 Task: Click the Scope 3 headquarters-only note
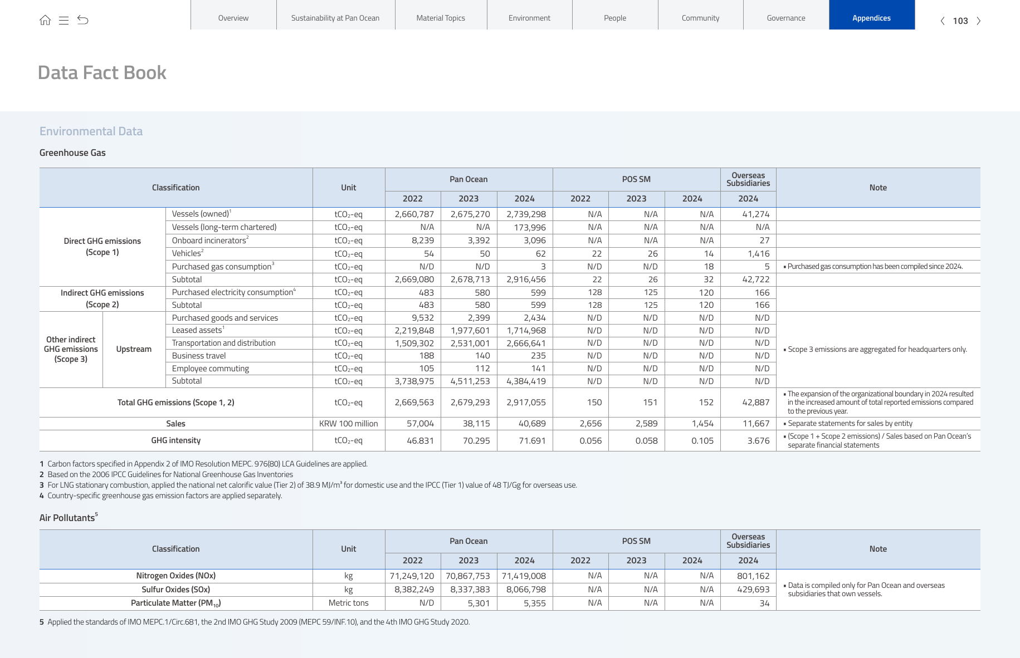coord(875,350)
